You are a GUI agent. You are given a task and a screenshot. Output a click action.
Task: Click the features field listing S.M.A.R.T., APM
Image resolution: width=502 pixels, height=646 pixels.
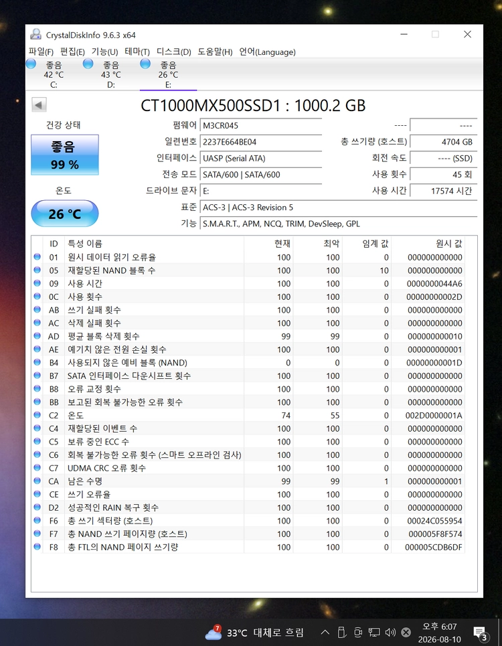339,224
